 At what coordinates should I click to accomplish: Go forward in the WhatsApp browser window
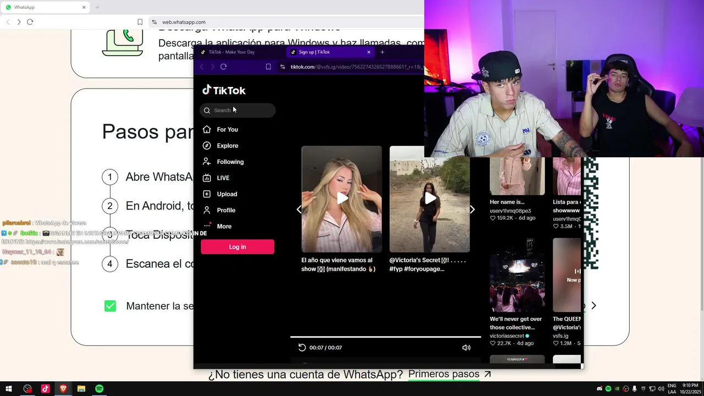19,22
